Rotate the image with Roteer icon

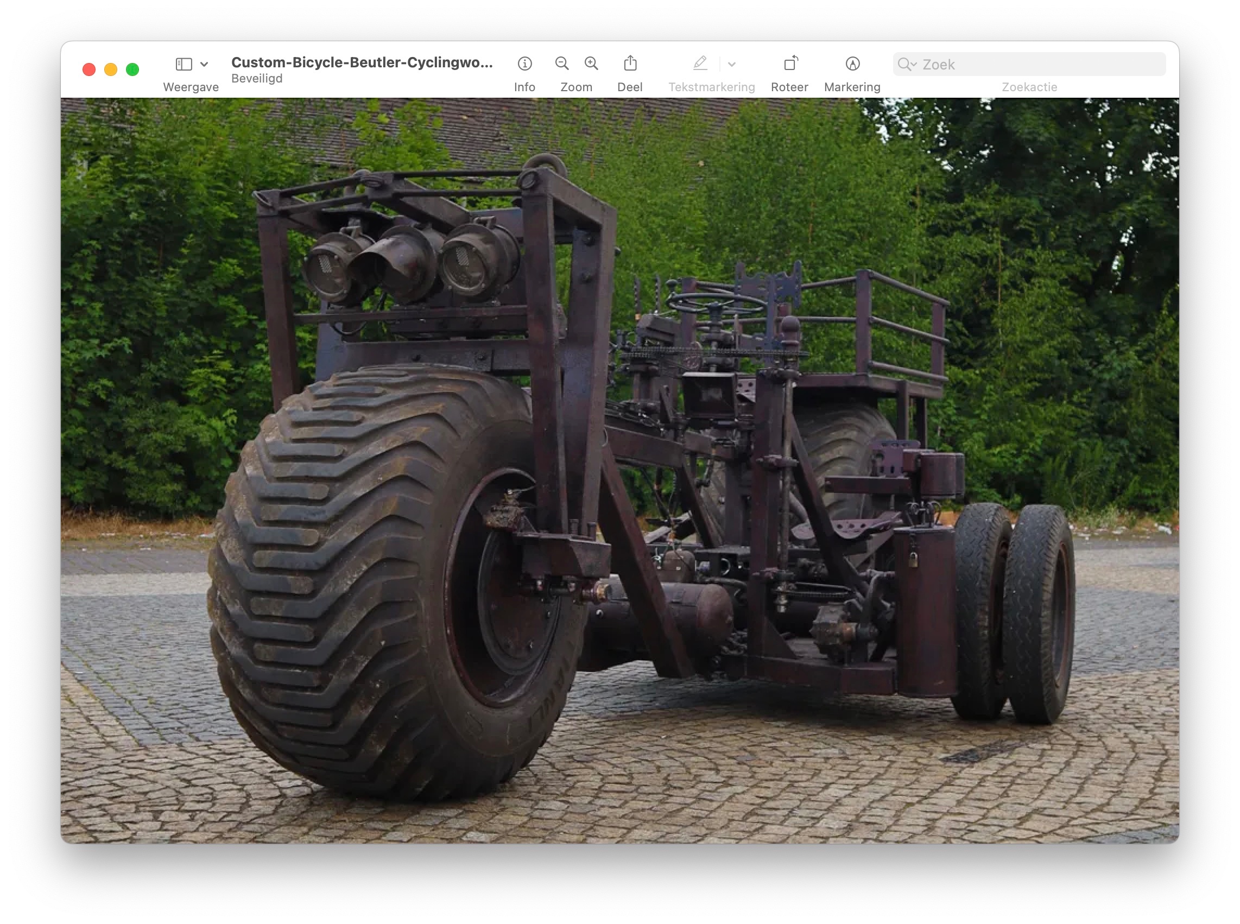[789, 64]
